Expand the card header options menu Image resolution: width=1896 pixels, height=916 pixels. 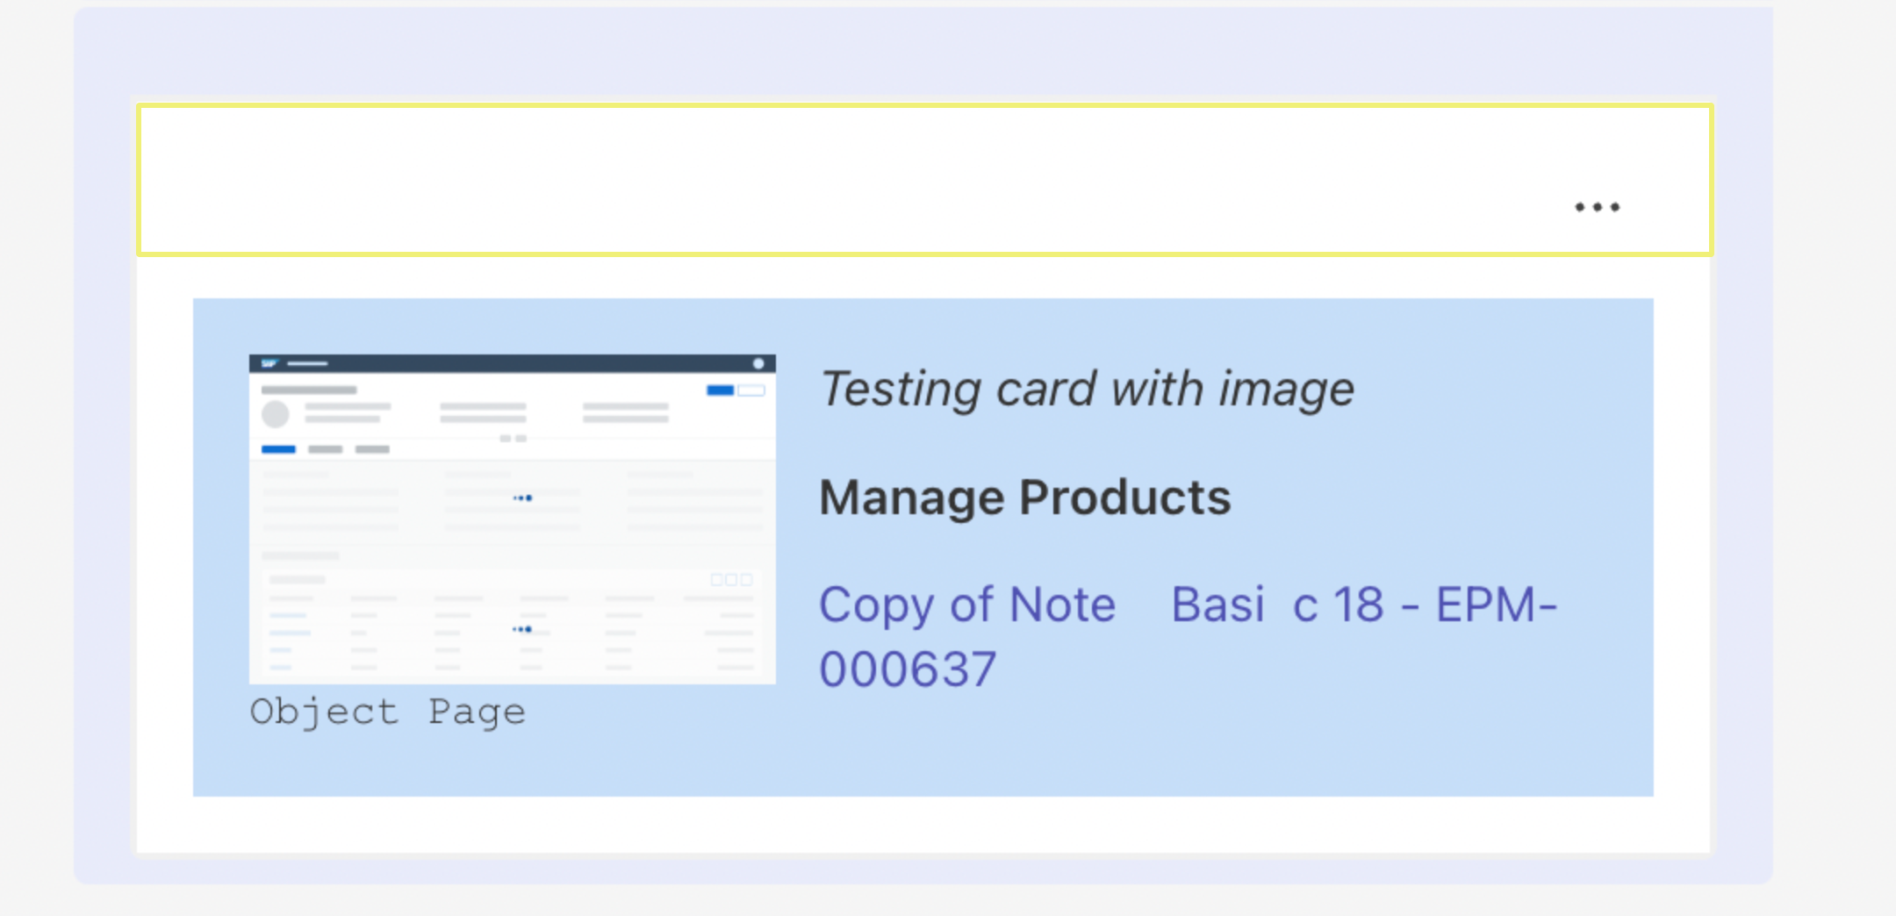1596,207
